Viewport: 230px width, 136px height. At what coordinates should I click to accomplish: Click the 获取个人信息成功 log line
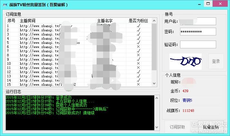[46, 105]
